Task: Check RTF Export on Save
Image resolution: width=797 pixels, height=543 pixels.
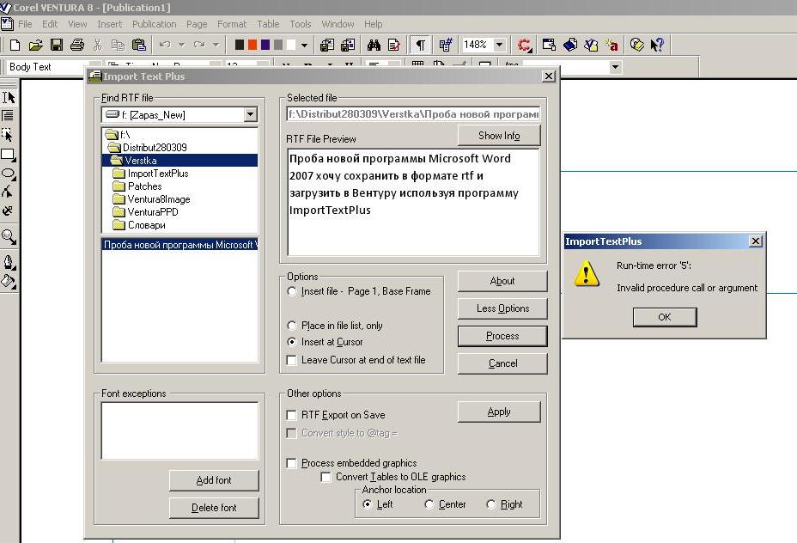Action: [x=292, y=415]
